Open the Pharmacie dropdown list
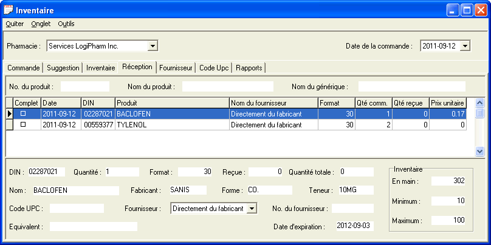Viewport: 491px width, 245px height. 153,45
